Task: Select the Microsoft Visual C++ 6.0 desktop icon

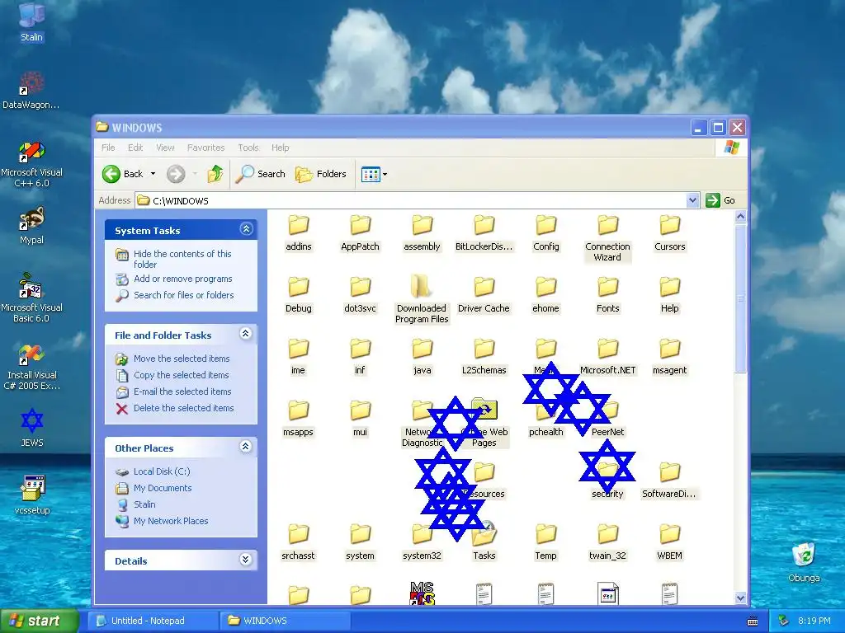Action: pyautogui.click(x=32, y=165)
